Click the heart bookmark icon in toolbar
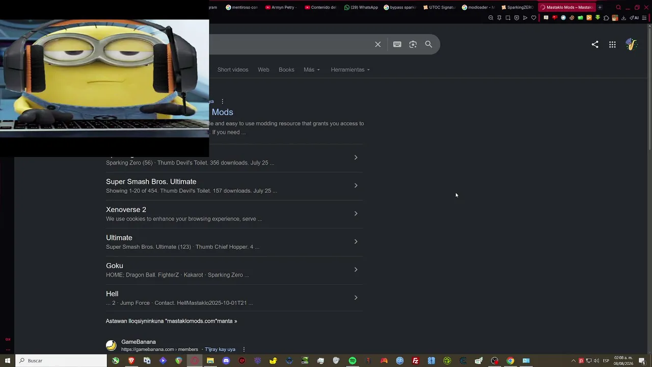 coord(534,18)
